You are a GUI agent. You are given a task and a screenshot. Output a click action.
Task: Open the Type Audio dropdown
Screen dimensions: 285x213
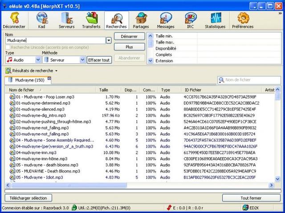click(38, 60)
